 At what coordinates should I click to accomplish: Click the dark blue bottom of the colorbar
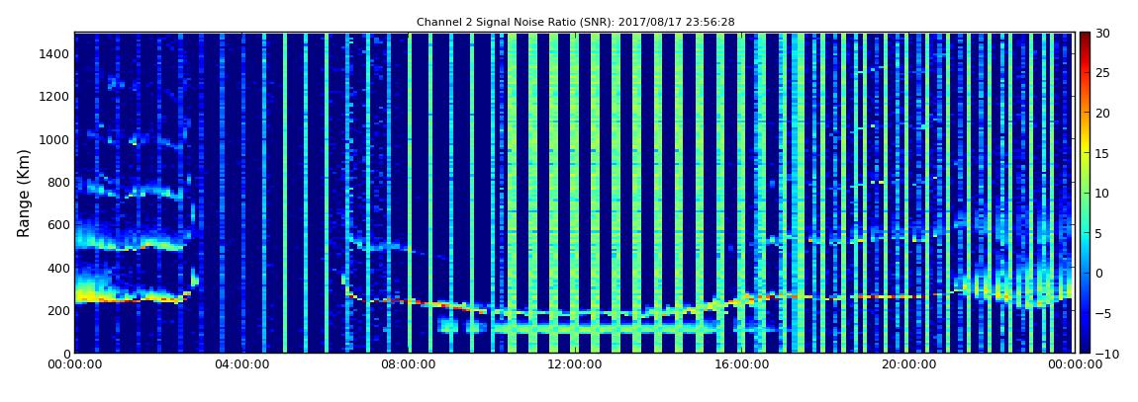(1085, 349)
